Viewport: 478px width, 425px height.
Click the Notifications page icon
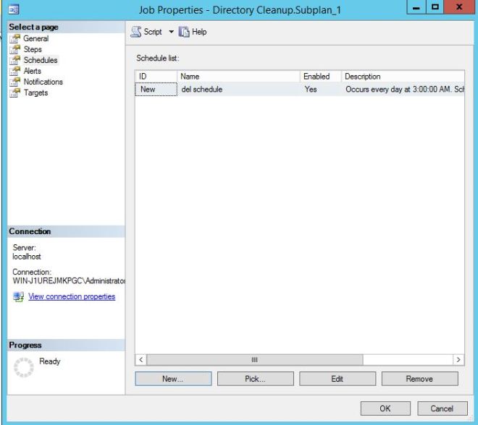pyautogui.click(x=14, y=82)
